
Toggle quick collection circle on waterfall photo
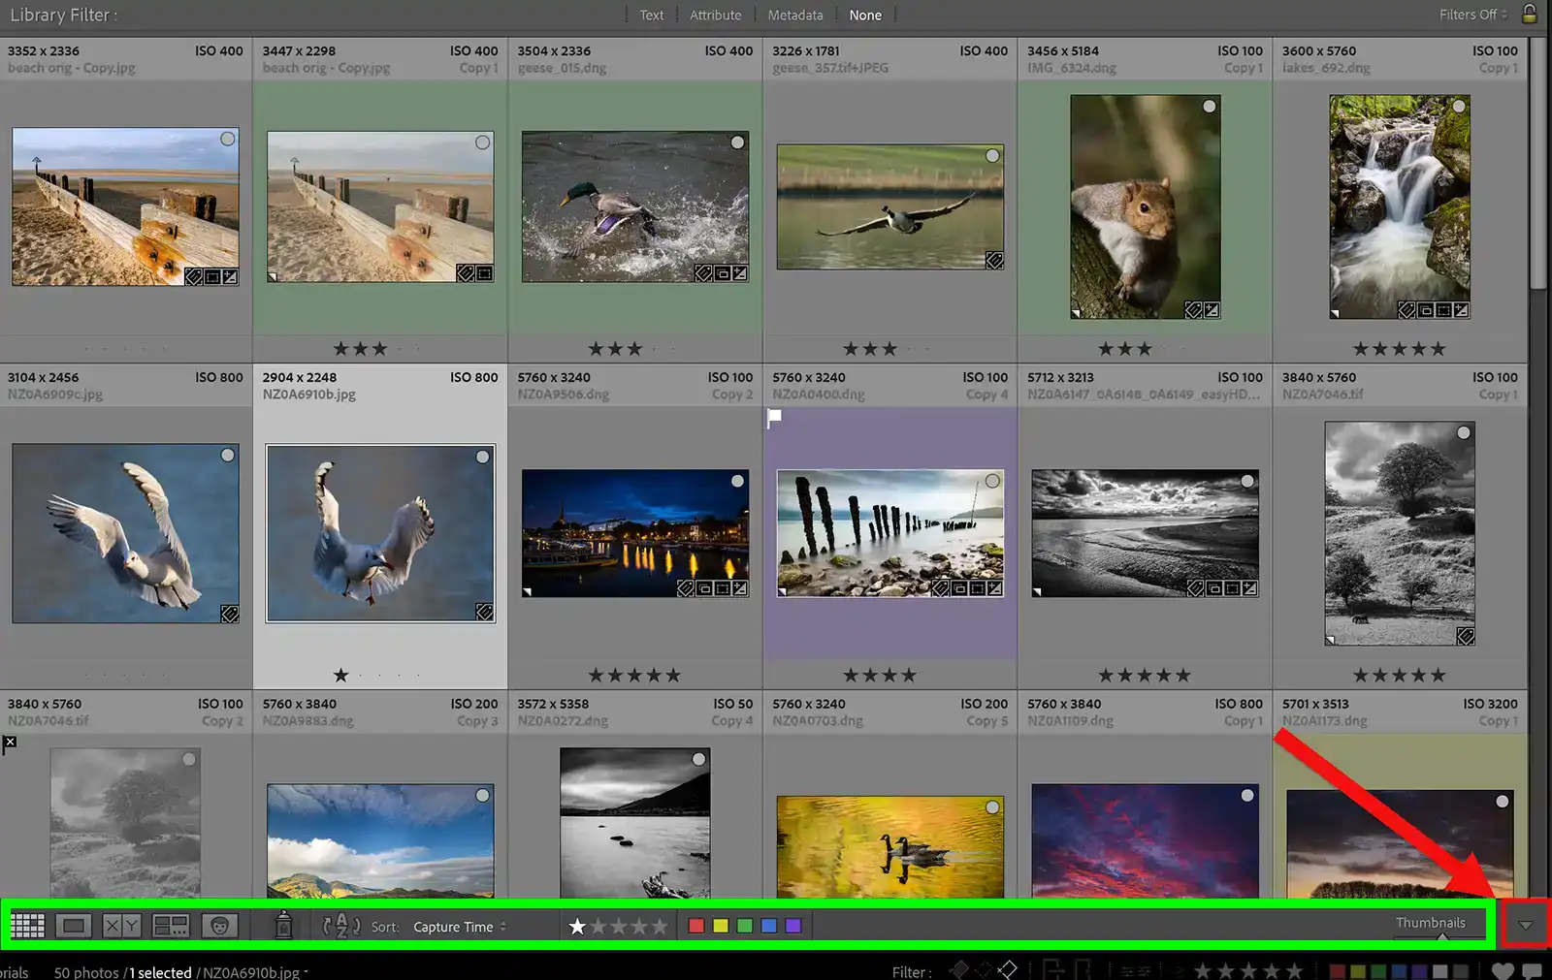1459,107
